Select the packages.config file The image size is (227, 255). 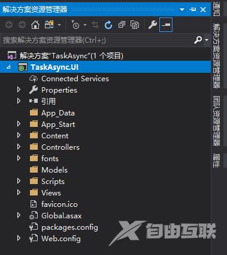[x=69, y=227]
